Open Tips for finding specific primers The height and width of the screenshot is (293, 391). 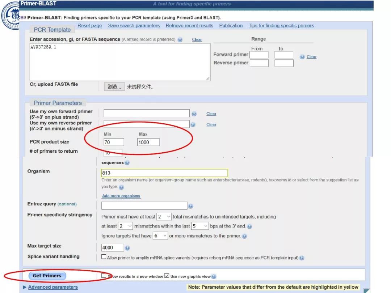point(281,25)
